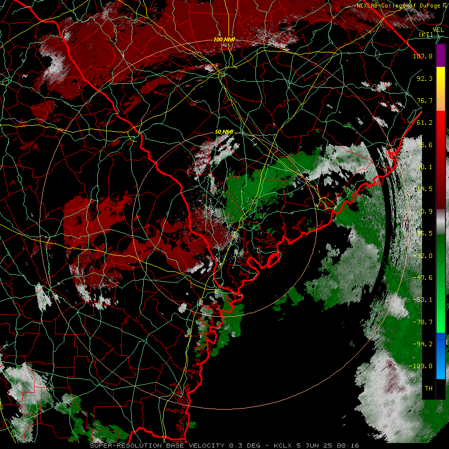
Task: Click the 30.1 velocity scale value
Action: pyautogui.click(x=425, y=167)
